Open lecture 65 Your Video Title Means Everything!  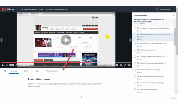coord(150,83)
